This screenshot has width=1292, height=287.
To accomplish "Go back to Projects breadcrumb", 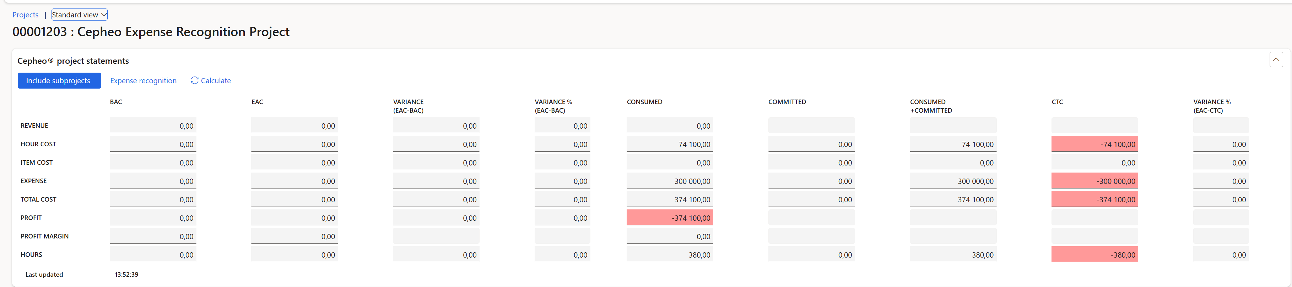I will [x=25, y=15].
